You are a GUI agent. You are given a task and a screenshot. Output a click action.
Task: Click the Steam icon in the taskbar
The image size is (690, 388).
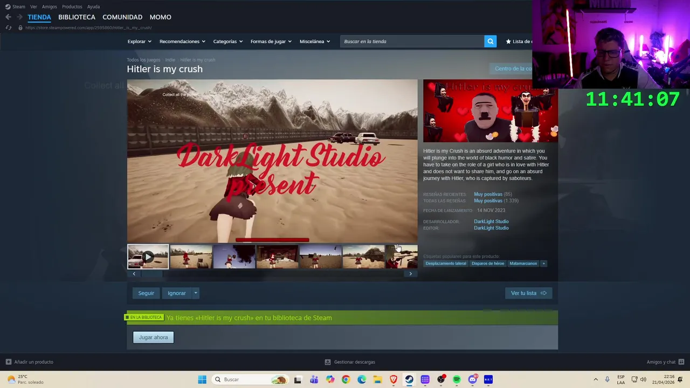click(409, 379)
